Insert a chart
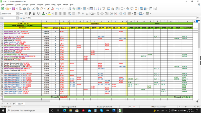 click(113, 9)
